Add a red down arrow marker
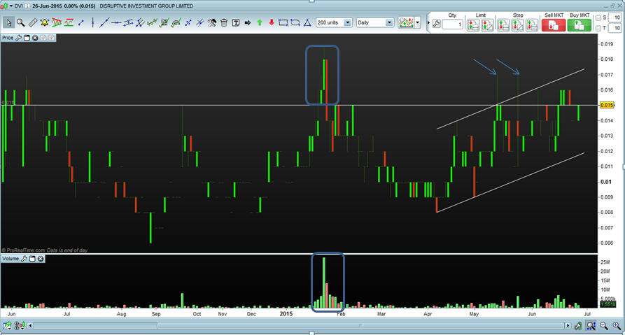 click(272, 22)
